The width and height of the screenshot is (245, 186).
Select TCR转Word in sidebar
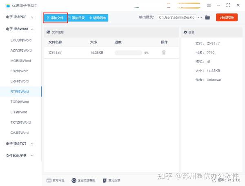pyautogui.click(x=20, y=102)
